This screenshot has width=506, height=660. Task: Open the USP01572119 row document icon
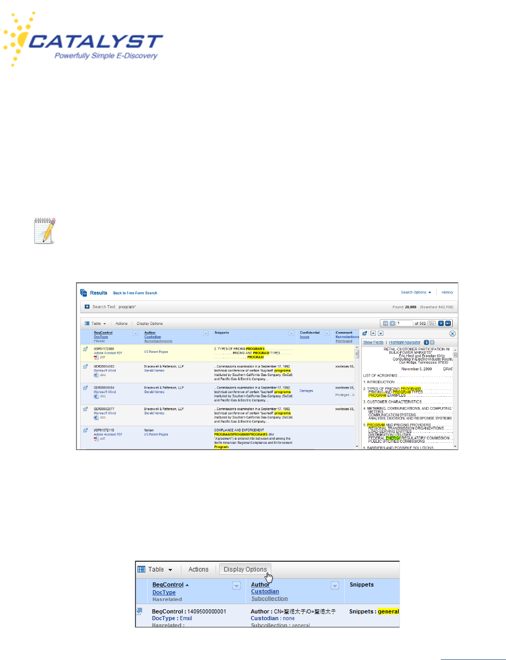tap(86, 430)
